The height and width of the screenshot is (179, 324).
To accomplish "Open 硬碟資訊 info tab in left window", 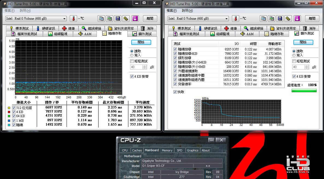I will pos(46,28).
